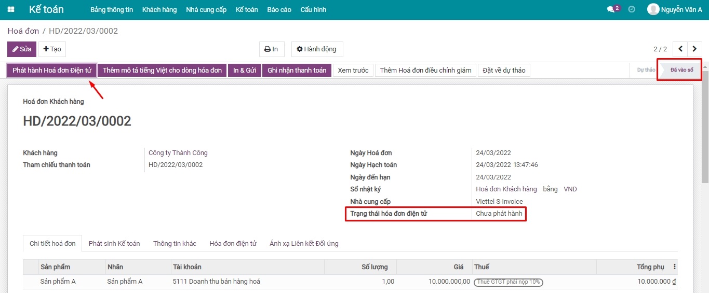
Task: Click the vertical page scrollbar
Action: [705, 130]
